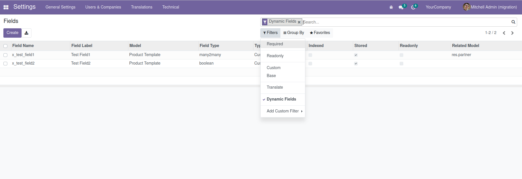Focus the Search input field

click(x=405, y=22)
